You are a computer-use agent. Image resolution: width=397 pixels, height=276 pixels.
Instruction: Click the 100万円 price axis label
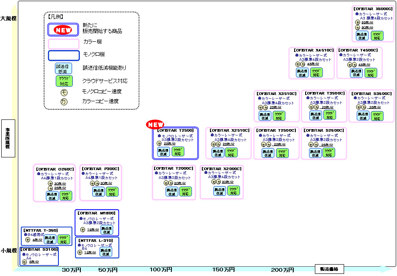click(161, 270)
